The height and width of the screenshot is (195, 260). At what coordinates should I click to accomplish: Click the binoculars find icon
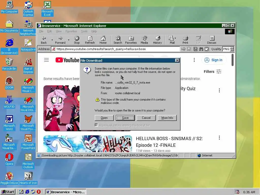coord(201,49)
